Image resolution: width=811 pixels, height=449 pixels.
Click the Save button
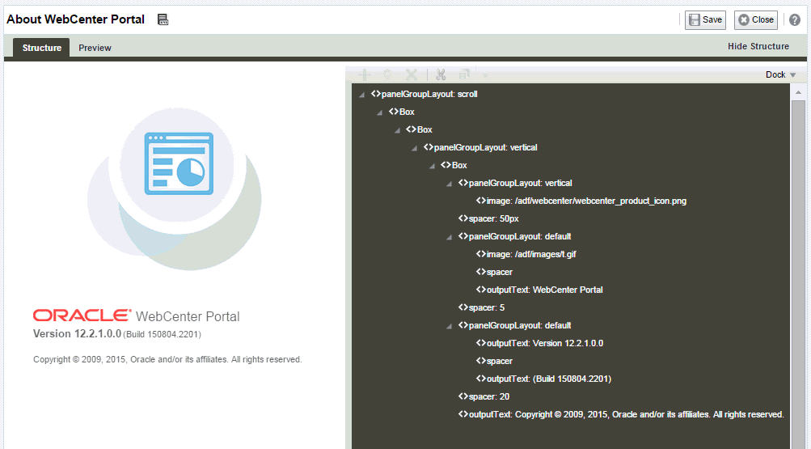tap(706, 19)
